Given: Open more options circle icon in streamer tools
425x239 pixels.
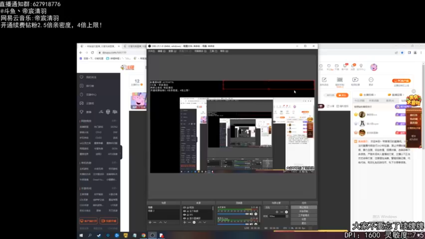Looking at the screenshot, I should (371, 80).
